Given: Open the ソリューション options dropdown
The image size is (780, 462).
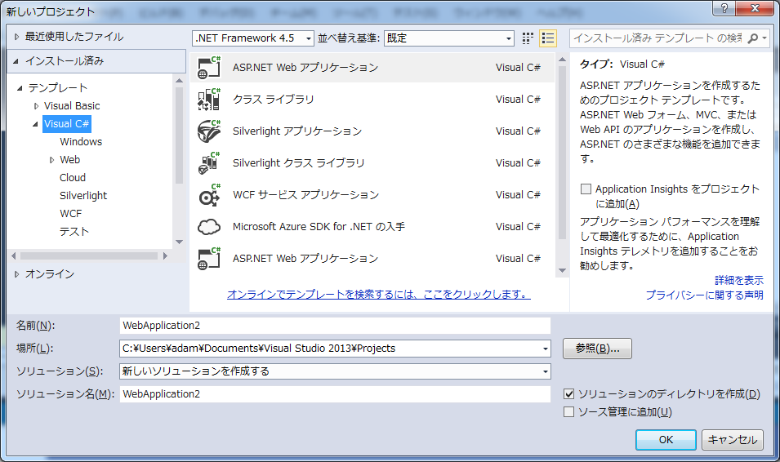Looking at the screenshot, I should (546, 371).
